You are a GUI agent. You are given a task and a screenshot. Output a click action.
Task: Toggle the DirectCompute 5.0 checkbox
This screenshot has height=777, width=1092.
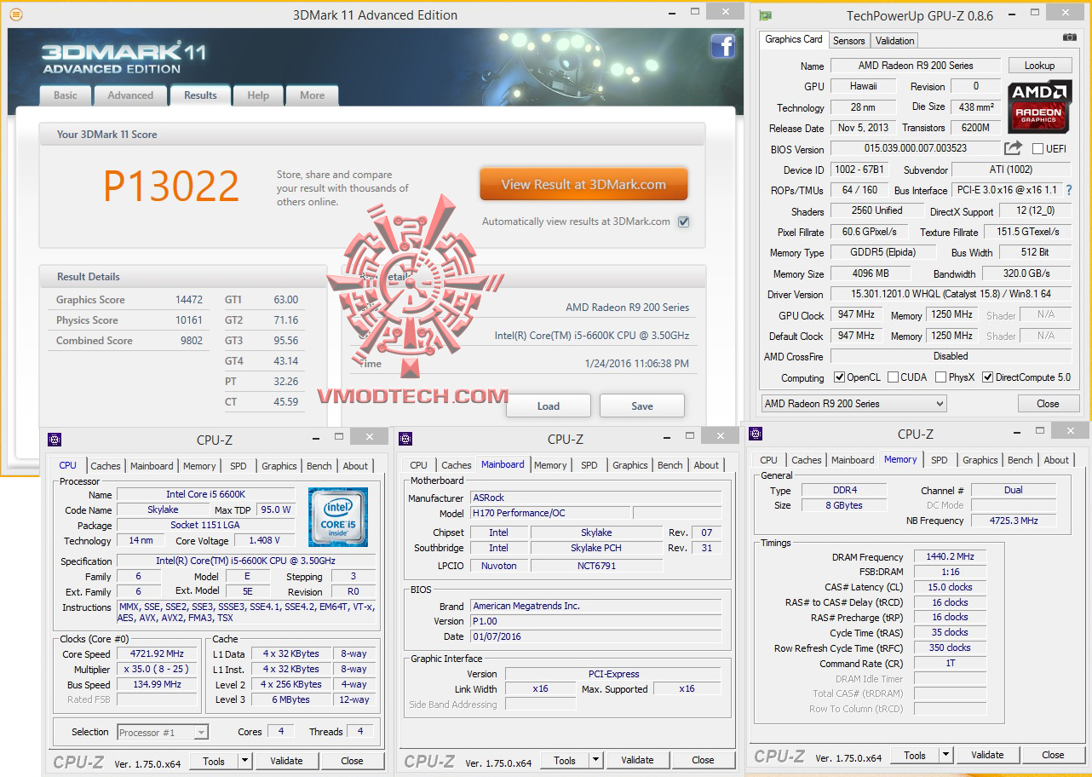(987, 377)
